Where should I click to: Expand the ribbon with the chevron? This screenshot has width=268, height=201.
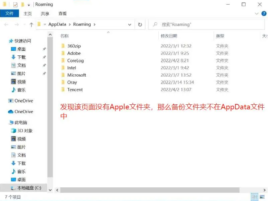256,14
